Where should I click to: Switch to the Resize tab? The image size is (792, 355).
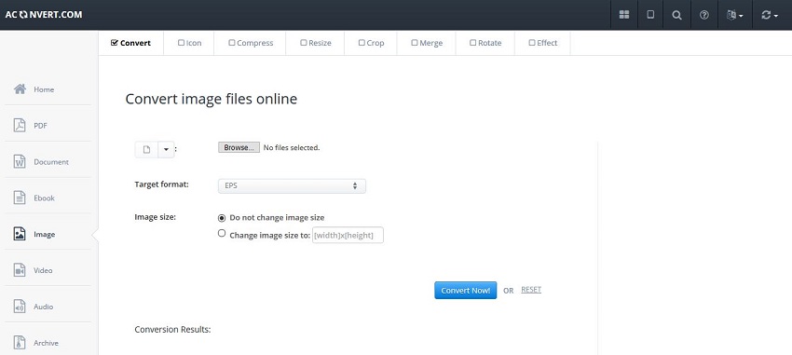tap(315, 43)
